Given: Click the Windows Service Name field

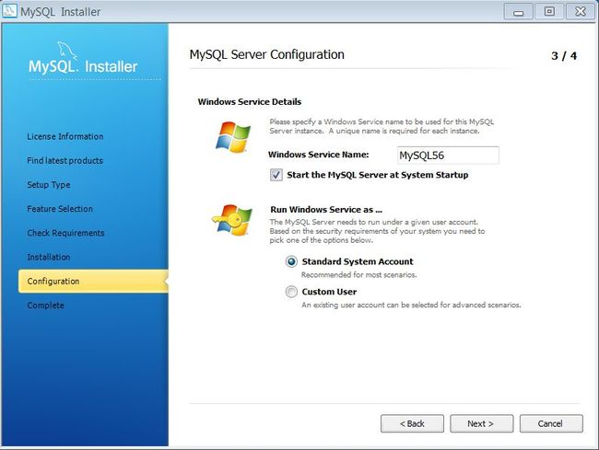Looking at the screenshot, I should 448,156.
